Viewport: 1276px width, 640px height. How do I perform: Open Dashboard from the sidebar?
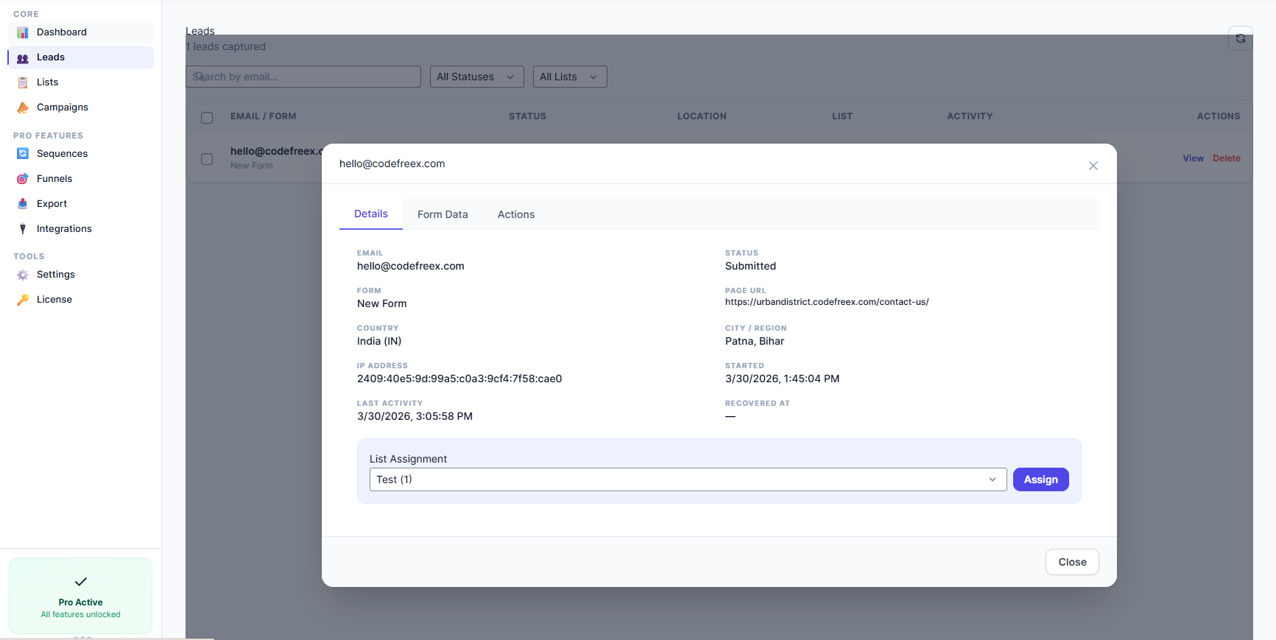(x=81, y=32)
